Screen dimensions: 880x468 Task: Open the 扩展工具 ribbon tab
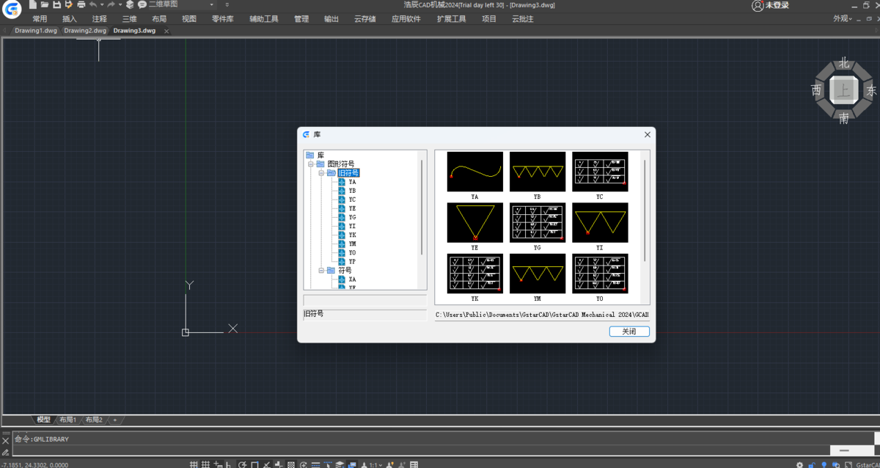coord(451,19)
